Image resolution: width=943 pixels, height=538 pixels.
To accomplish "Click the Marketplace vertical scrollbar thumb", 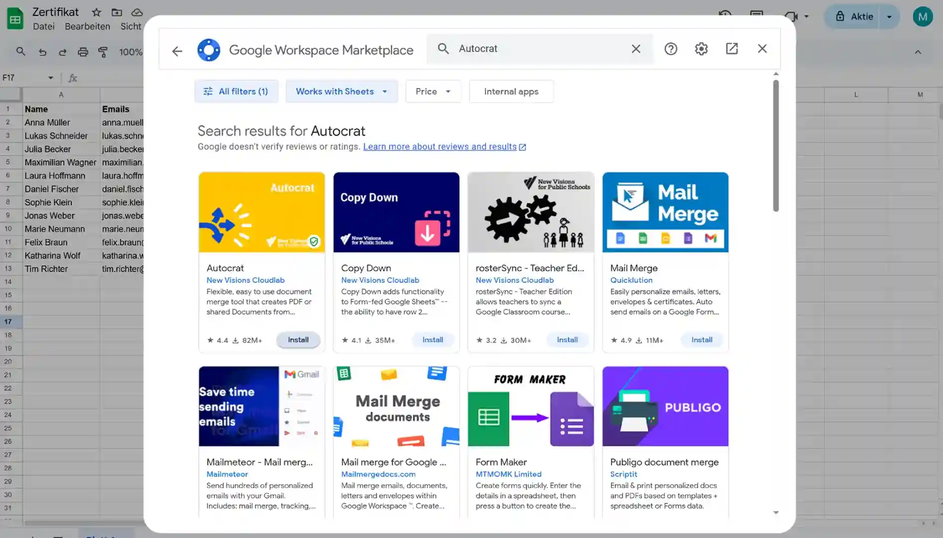I will click(x=776, y=145).
